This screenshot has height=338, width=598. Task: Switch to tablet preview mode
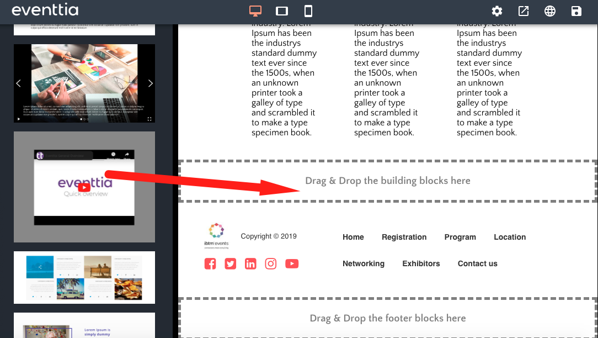282,11
